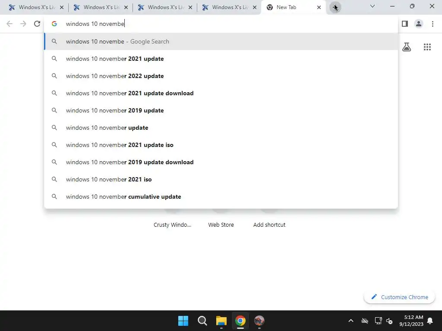Screen dimensions: 442x331
Task: Choose suggestion 'windows 10 november 2022 update'
Action: tap(221, 76)
